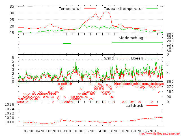Click the 02:00 time axis label
Viewport: 181px width, 136px height.
coord(29,131)
